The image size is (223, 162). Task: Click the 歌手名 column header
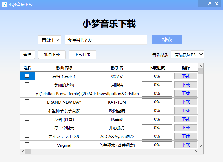pos(117,68)
